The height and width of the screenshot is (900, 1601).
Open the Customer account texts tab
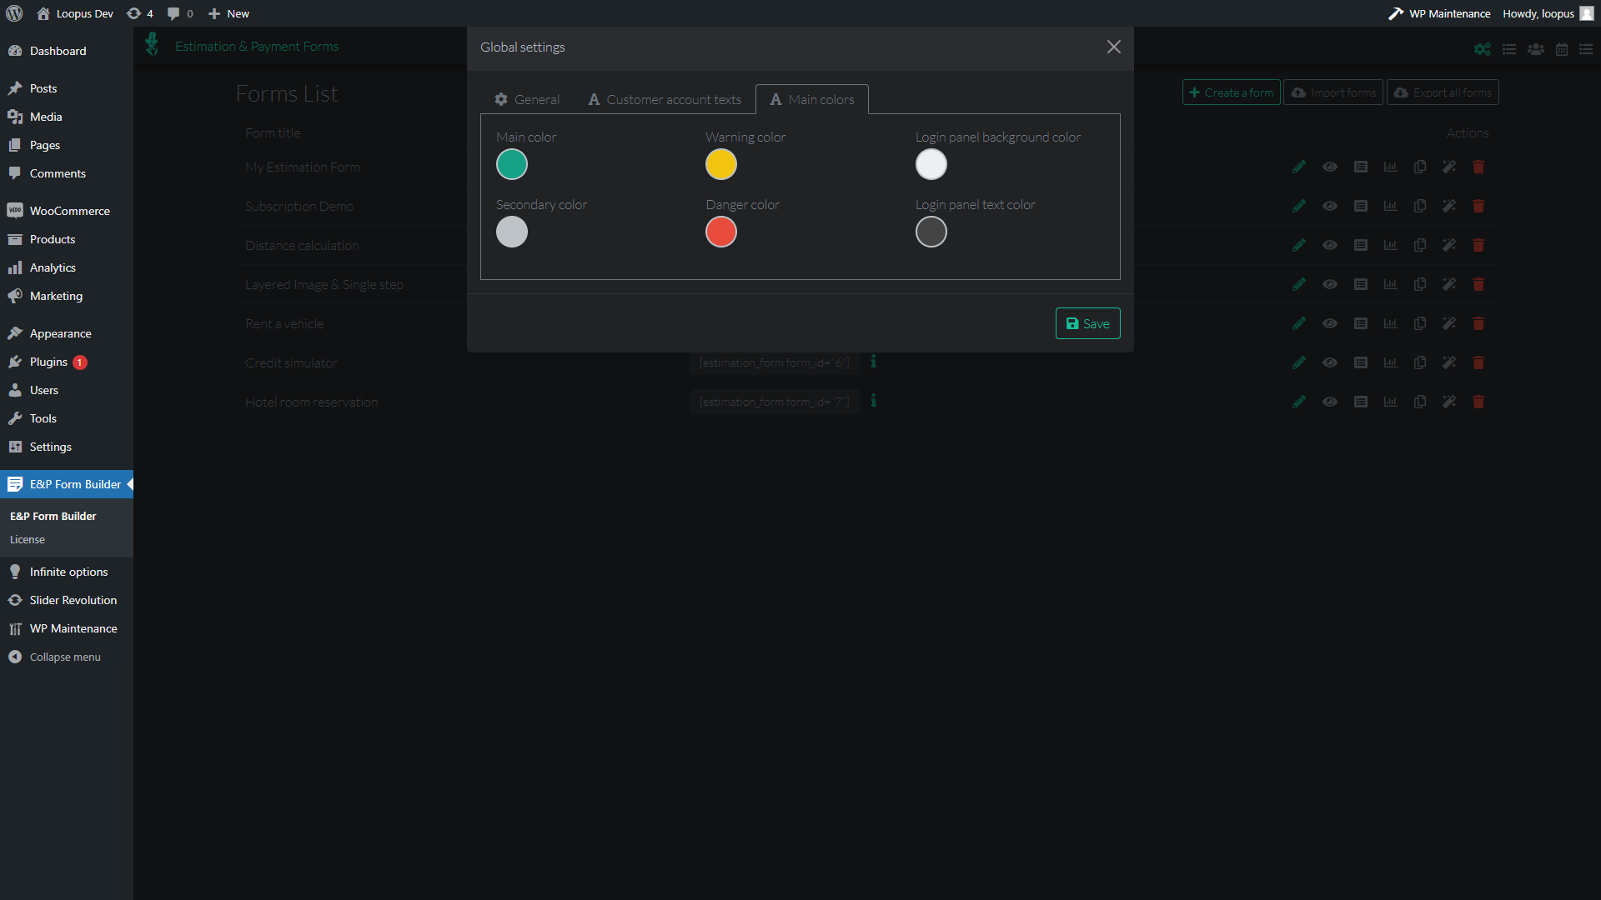(x=665, y=99)
